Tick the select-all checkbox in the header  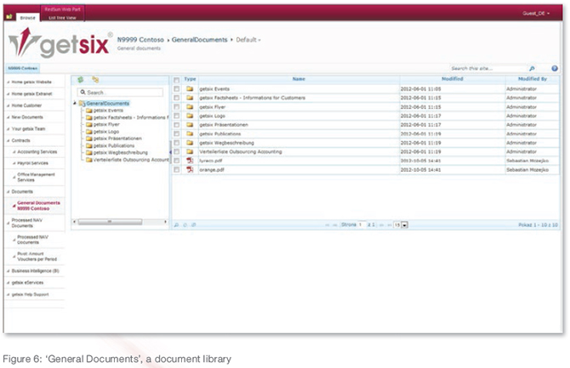(x=176, y=80)
